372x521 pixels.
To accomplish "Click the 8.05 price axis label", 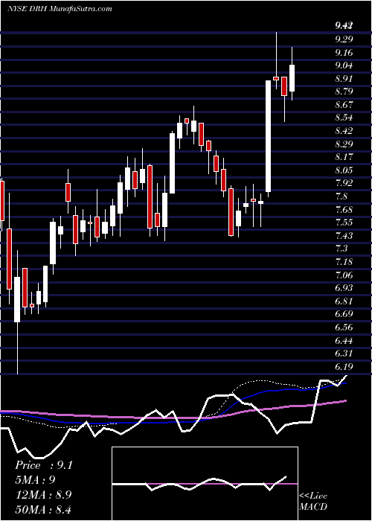I will pos(344,170).
